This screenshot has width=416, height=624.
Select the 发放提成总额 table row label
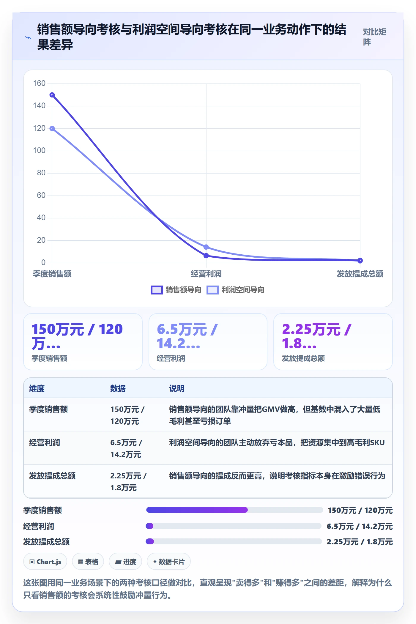point(52,476)
